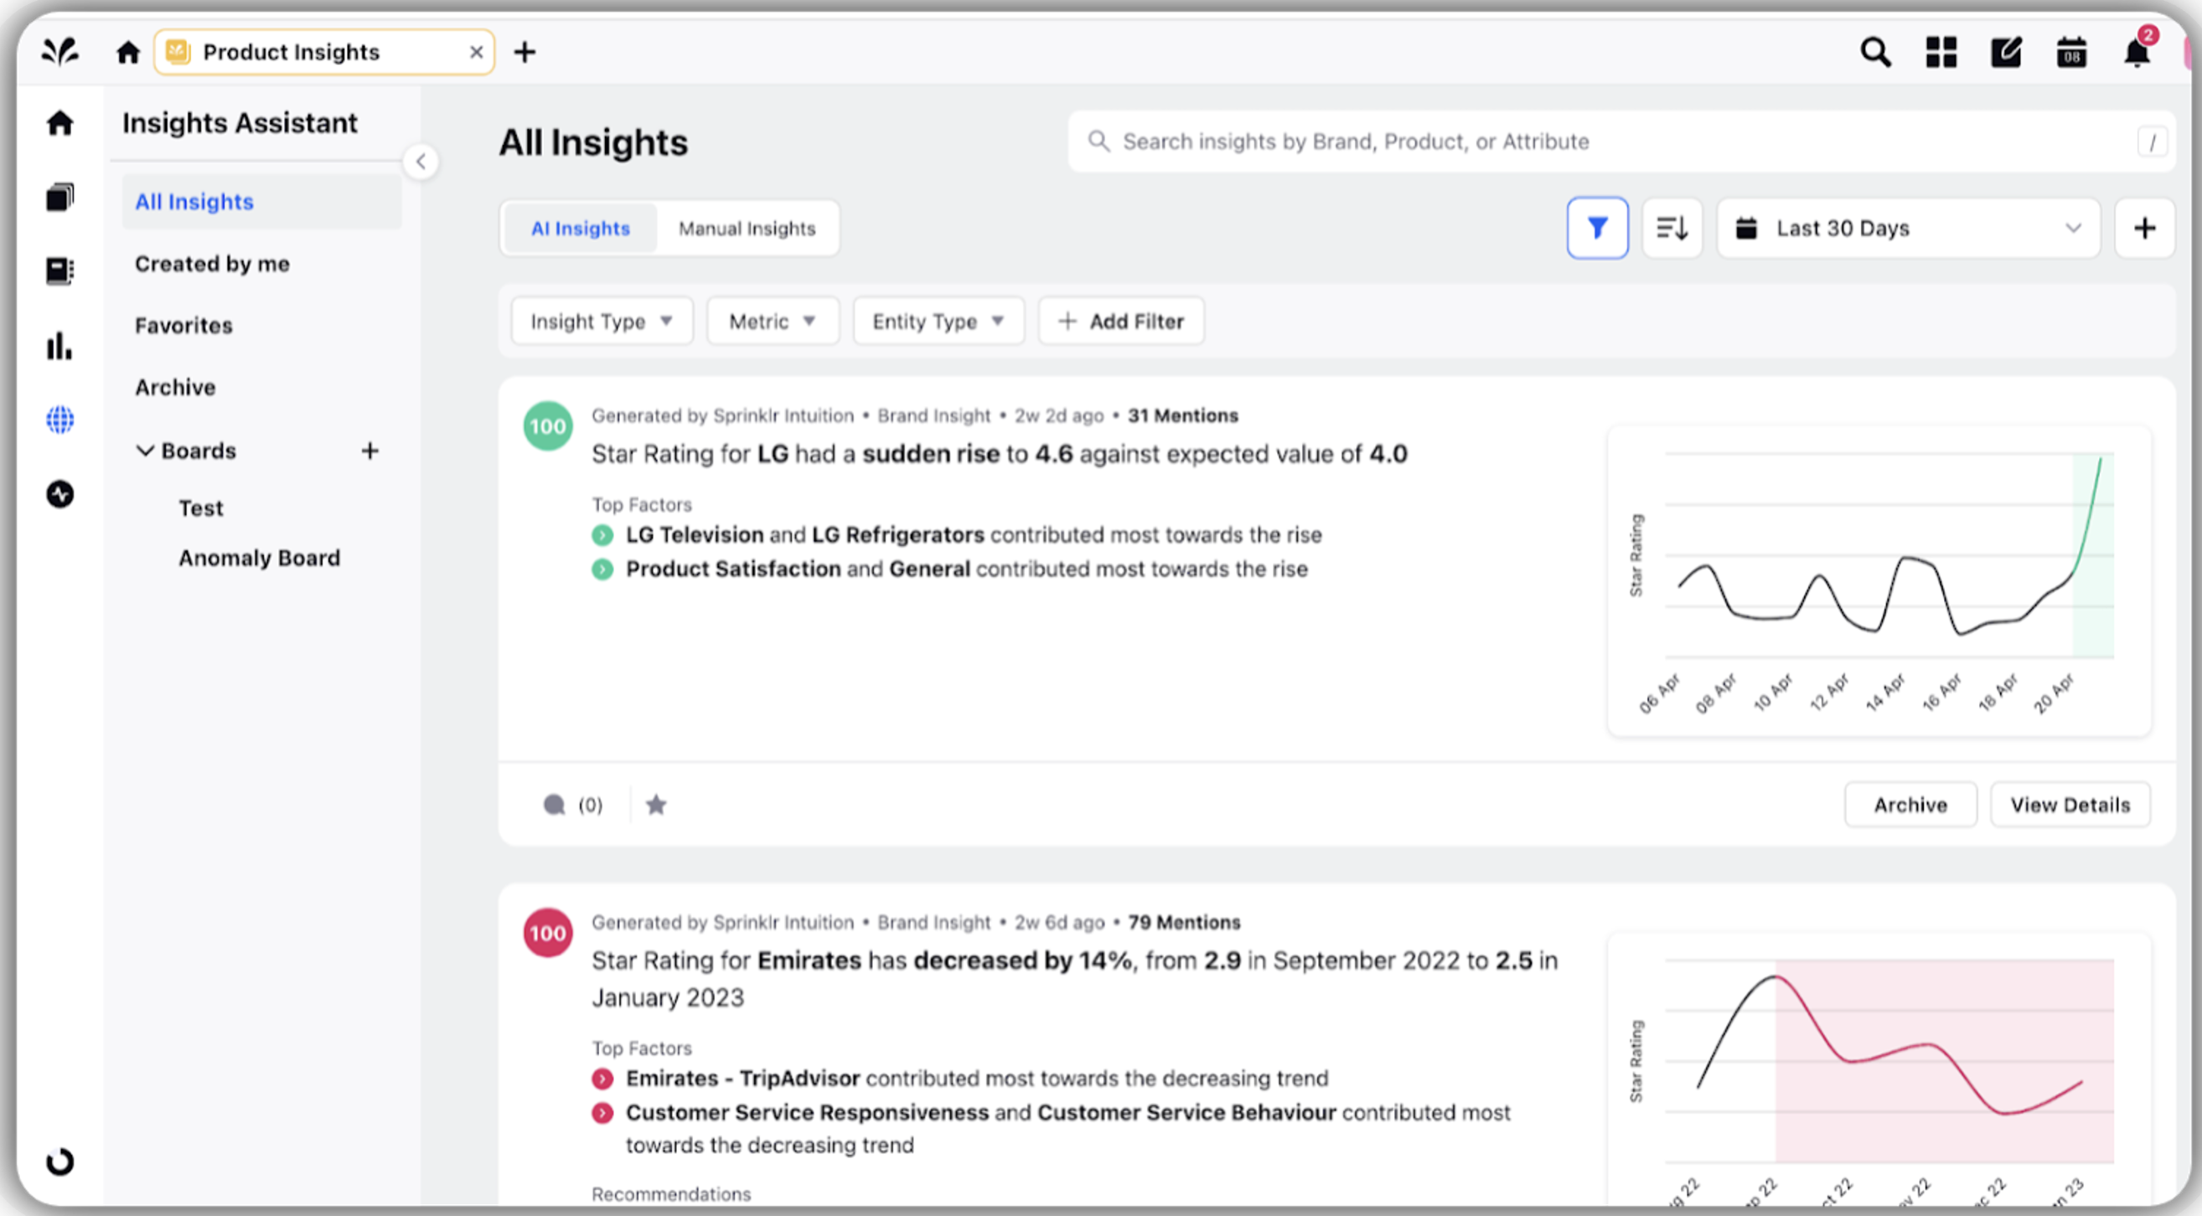Switch to Manual Insights tab
The height and width of the screenshot is (1216, 2202).
click(x=747, y=228)
